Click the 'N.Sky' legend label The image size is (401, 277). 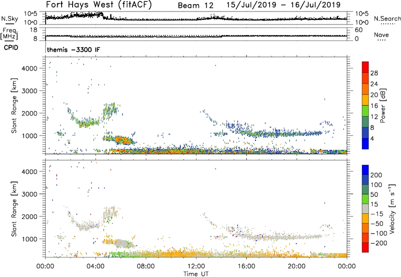(10, 18)
